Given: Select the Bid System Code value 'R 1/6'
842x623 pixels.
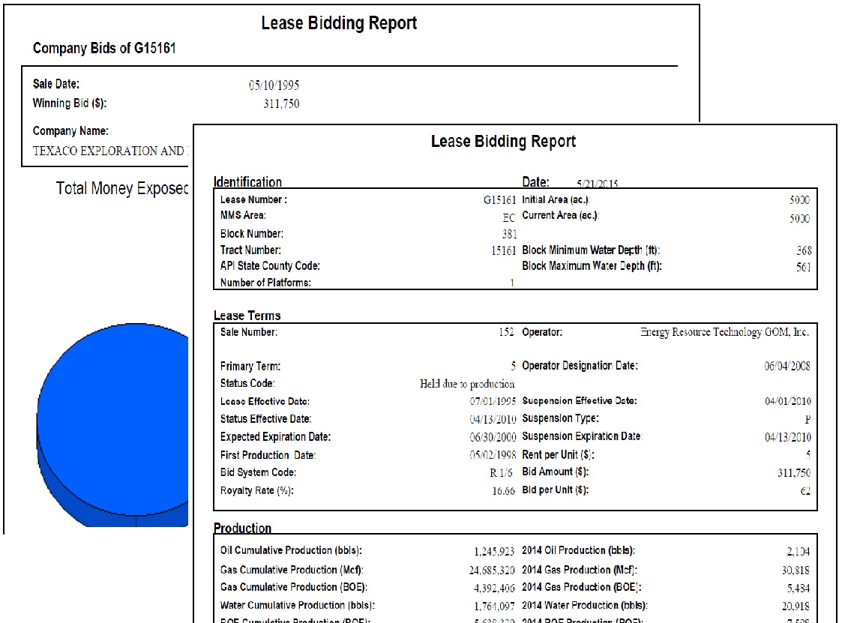Looking at the screenshot, I should coord(501,472).
